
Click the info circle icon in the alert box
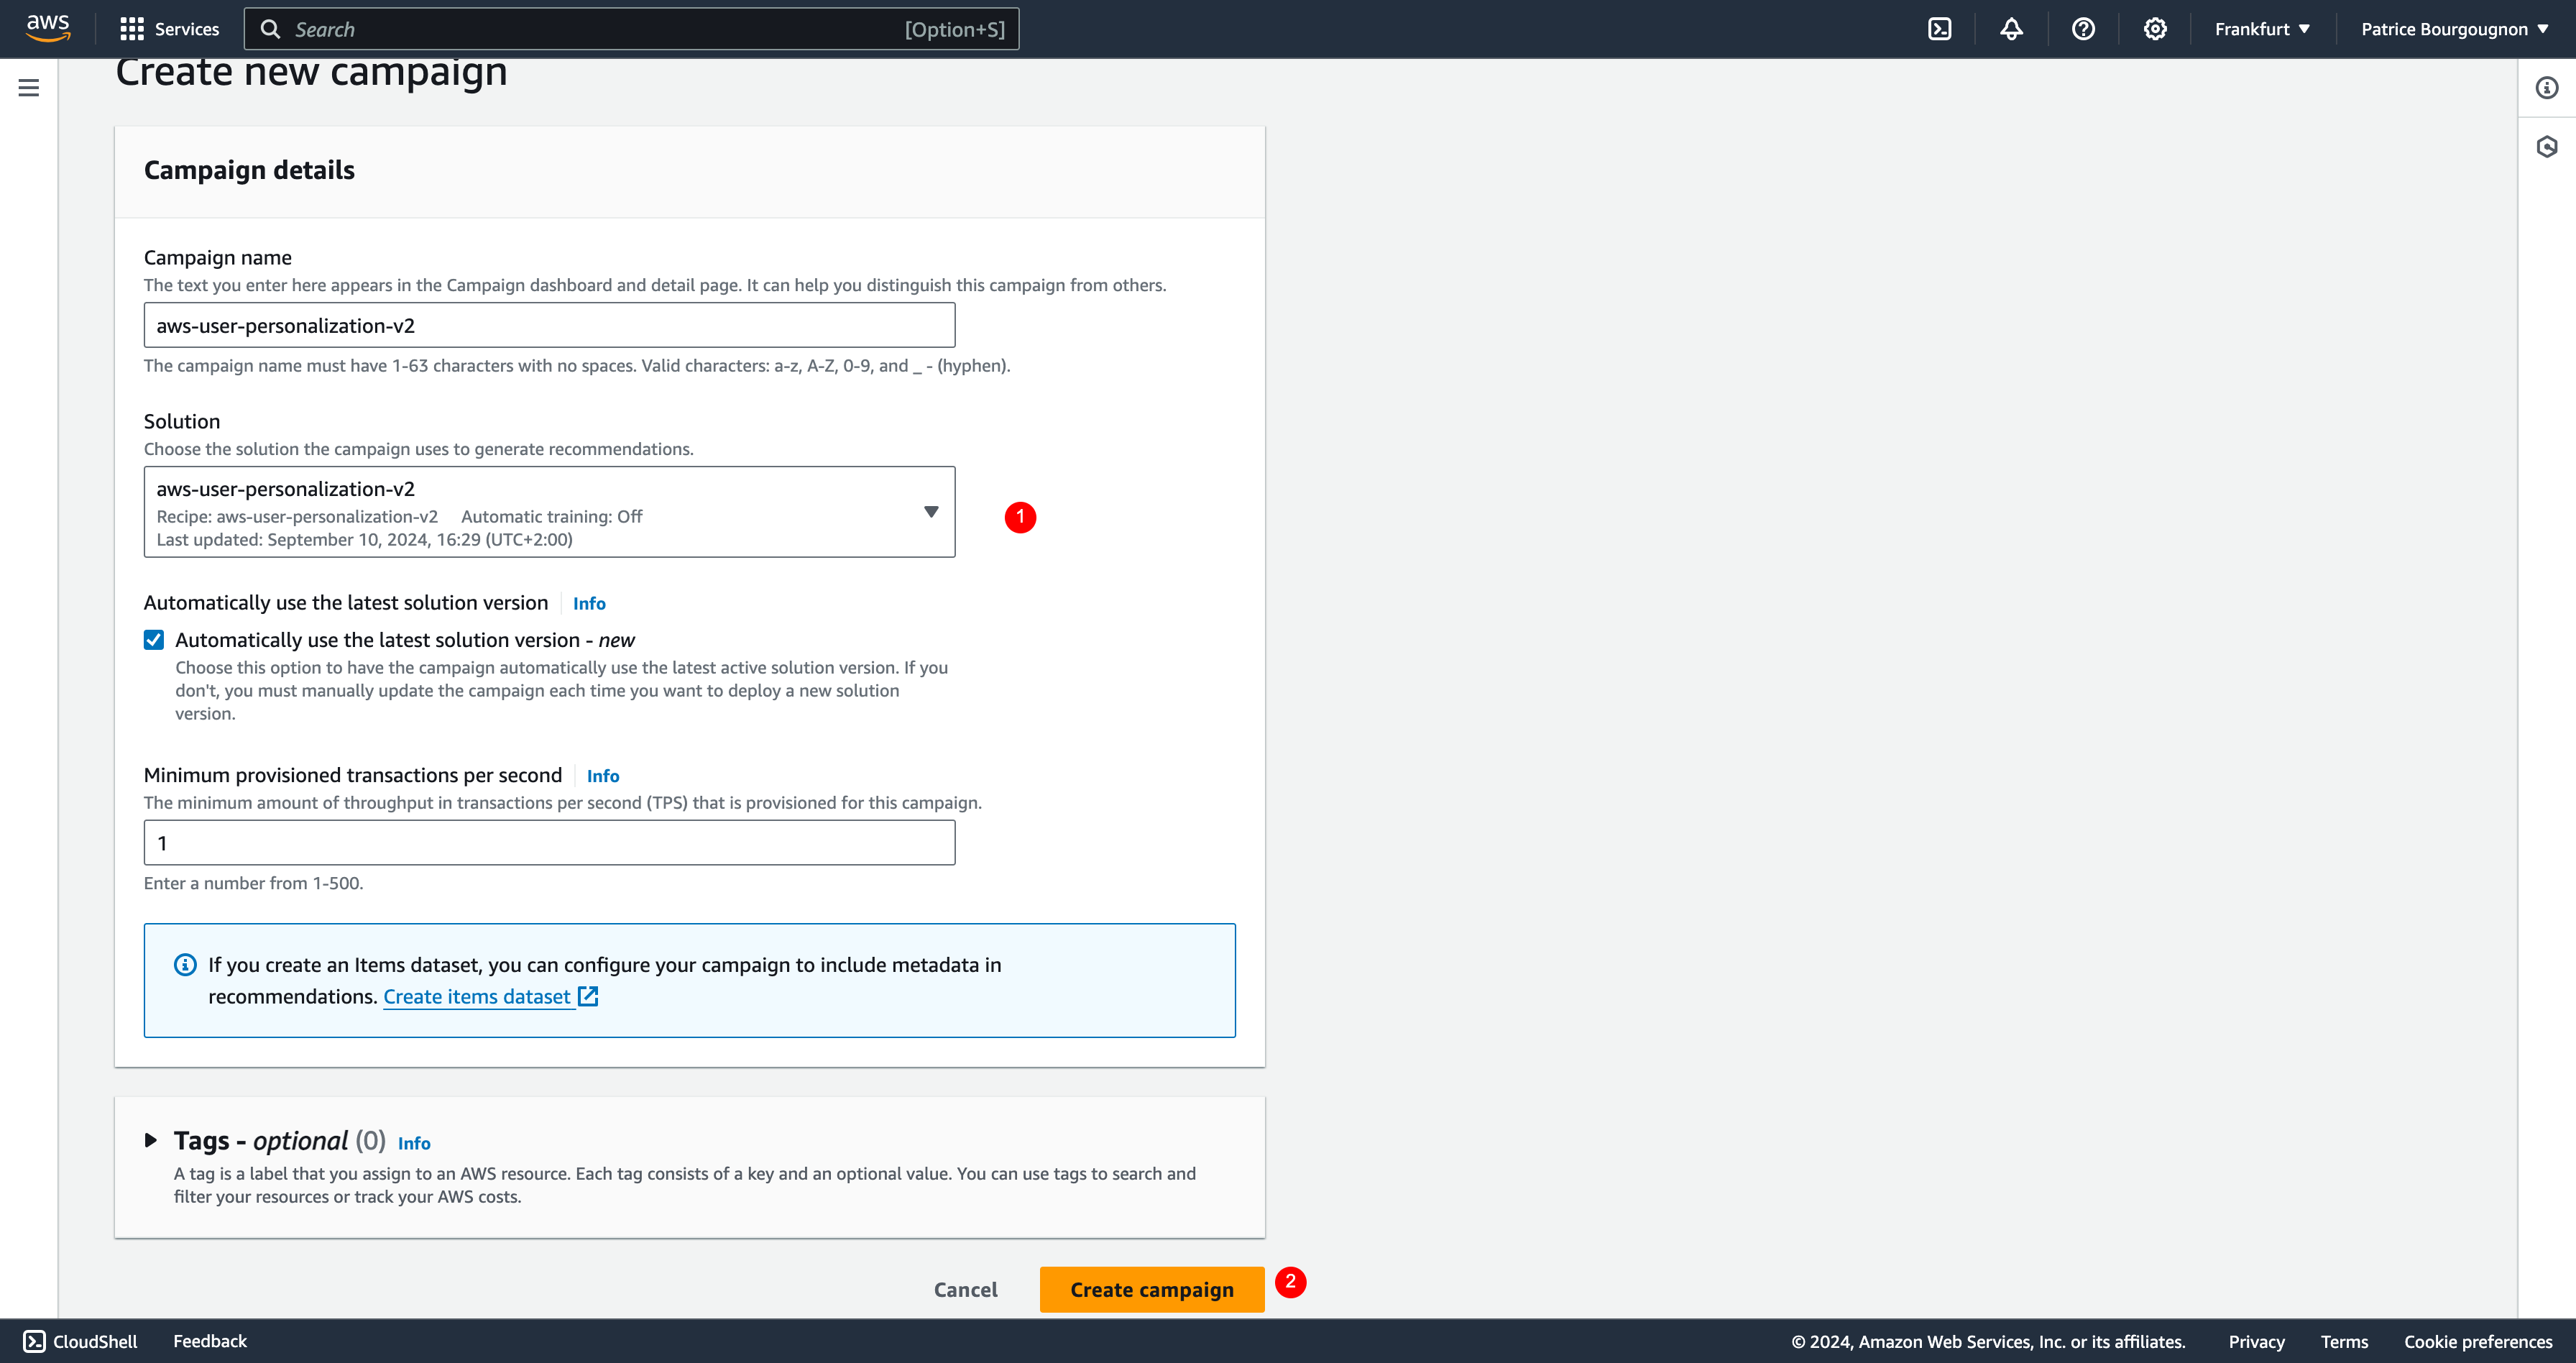coord(185,965)
